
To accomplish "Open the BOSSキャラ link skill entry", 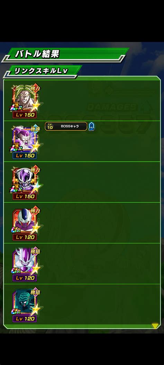I will [66, 127].
